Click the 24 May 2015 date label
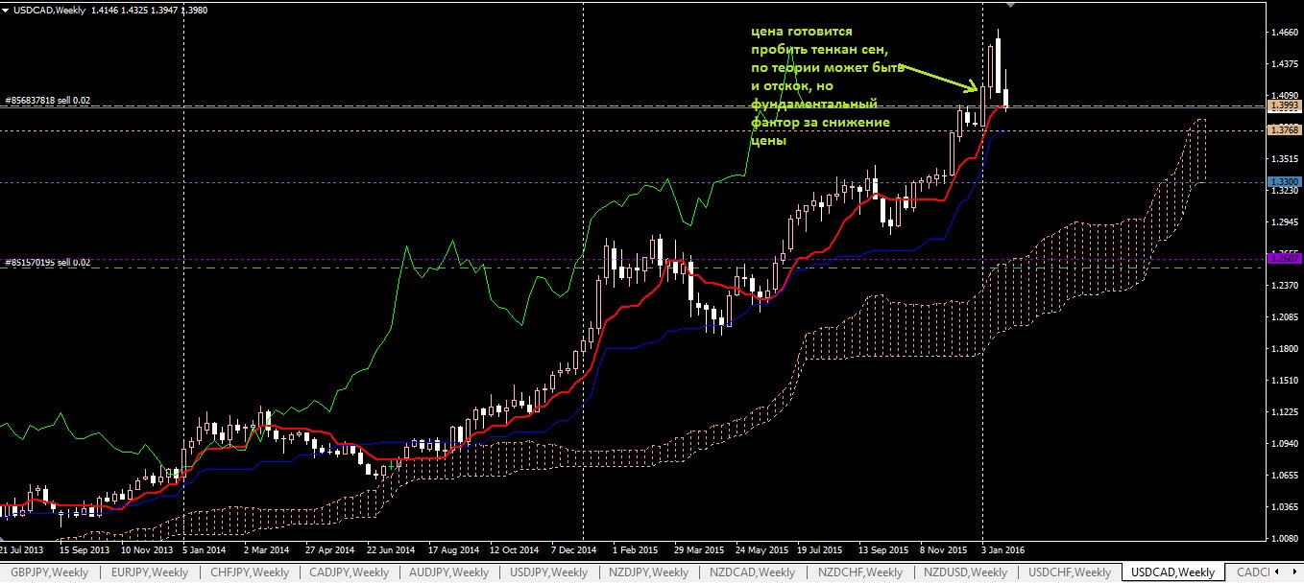This screenshot has height=583, width=1304. [761, 550]
